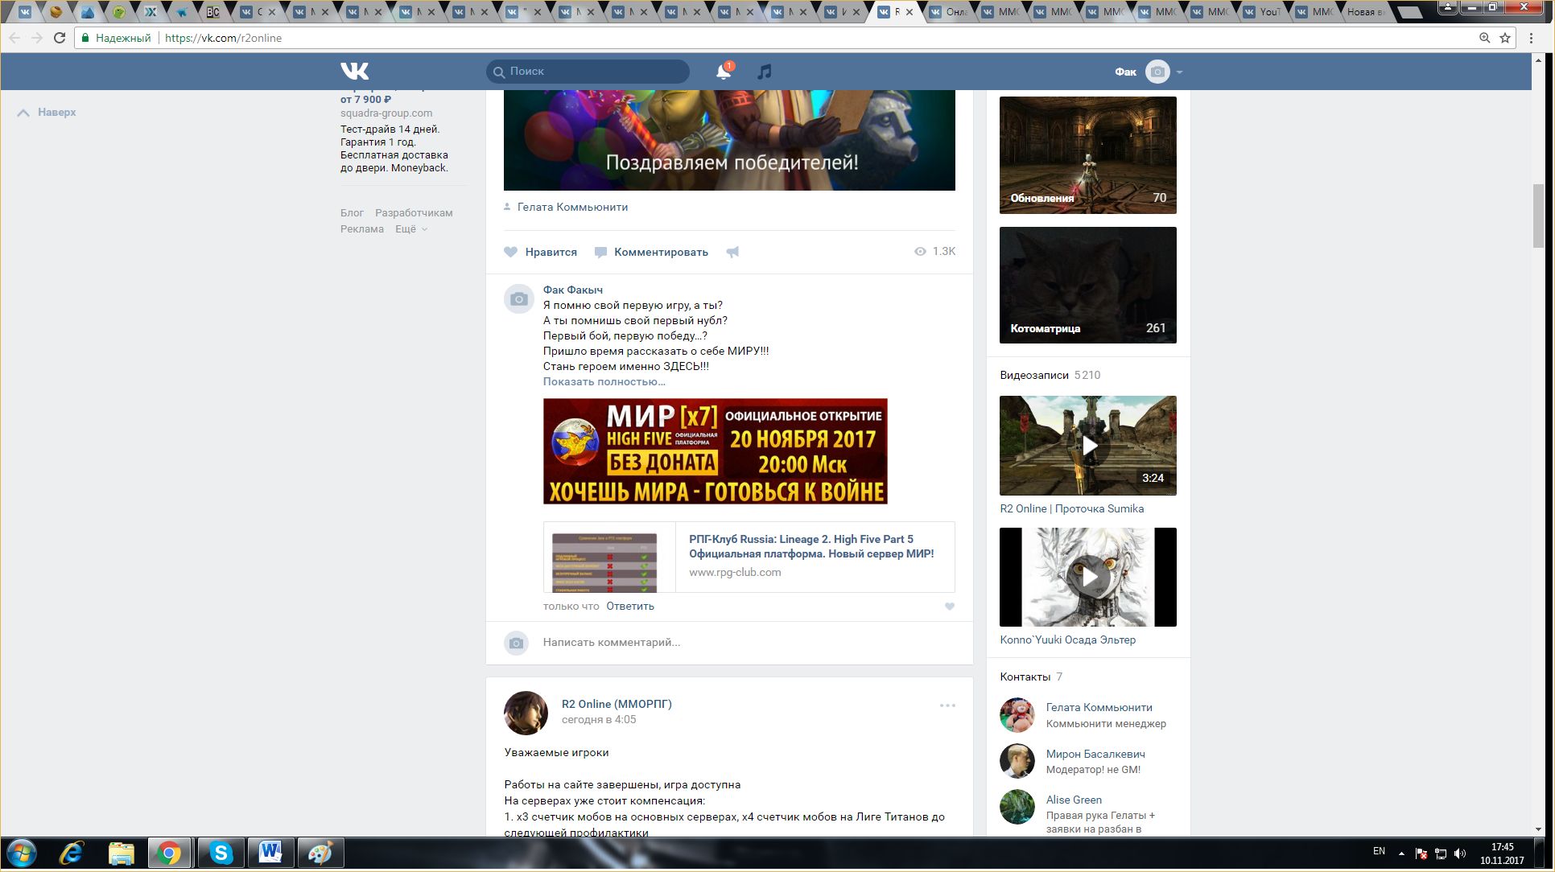Screen dimensions: 1555x872
Task: Click the page vertical scrollbar thumb
Action: point(1538,216)
